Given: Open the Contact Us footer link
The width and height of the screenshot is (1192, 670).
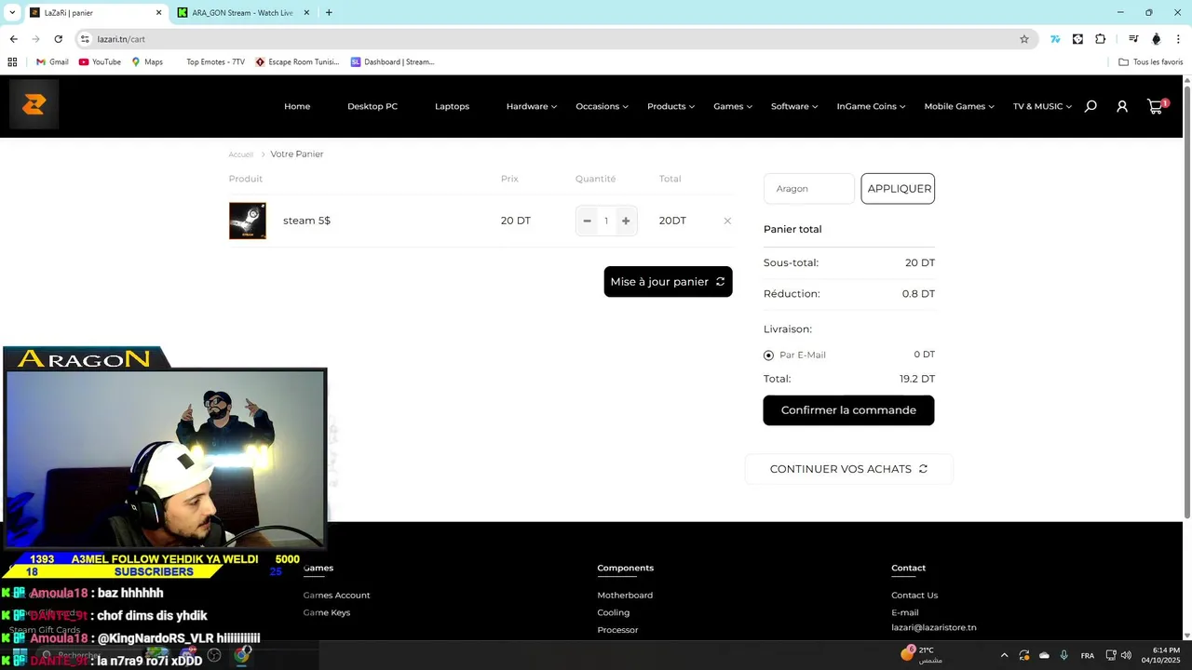Looking at the screenshot, I should (914, 596).
